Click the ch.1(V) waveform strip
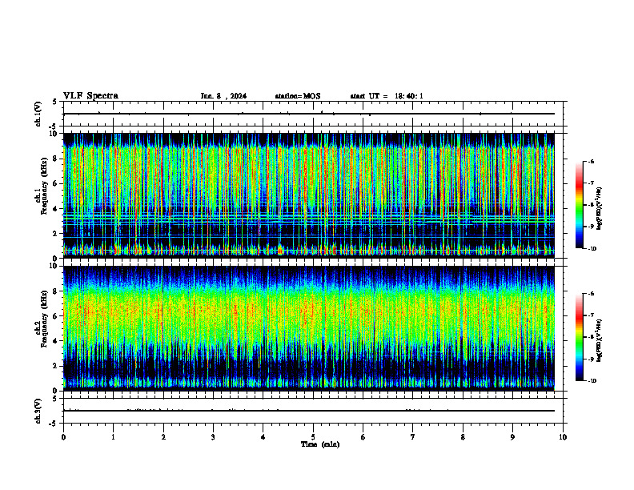The image size is (634, 490). point(313,114)
